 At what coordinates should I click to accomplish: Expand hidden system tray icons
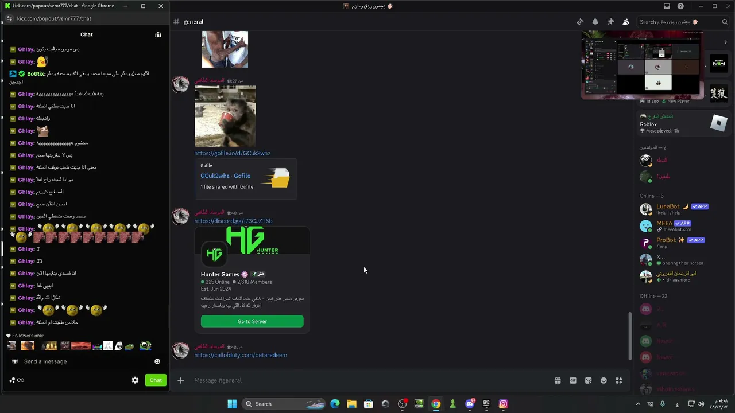[x=637, y=404]
